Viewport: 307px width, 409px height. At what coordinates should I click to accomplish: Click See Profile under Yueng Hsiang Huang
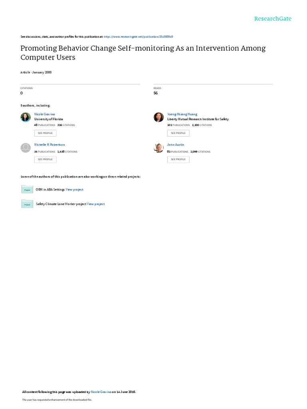[178, 133]
